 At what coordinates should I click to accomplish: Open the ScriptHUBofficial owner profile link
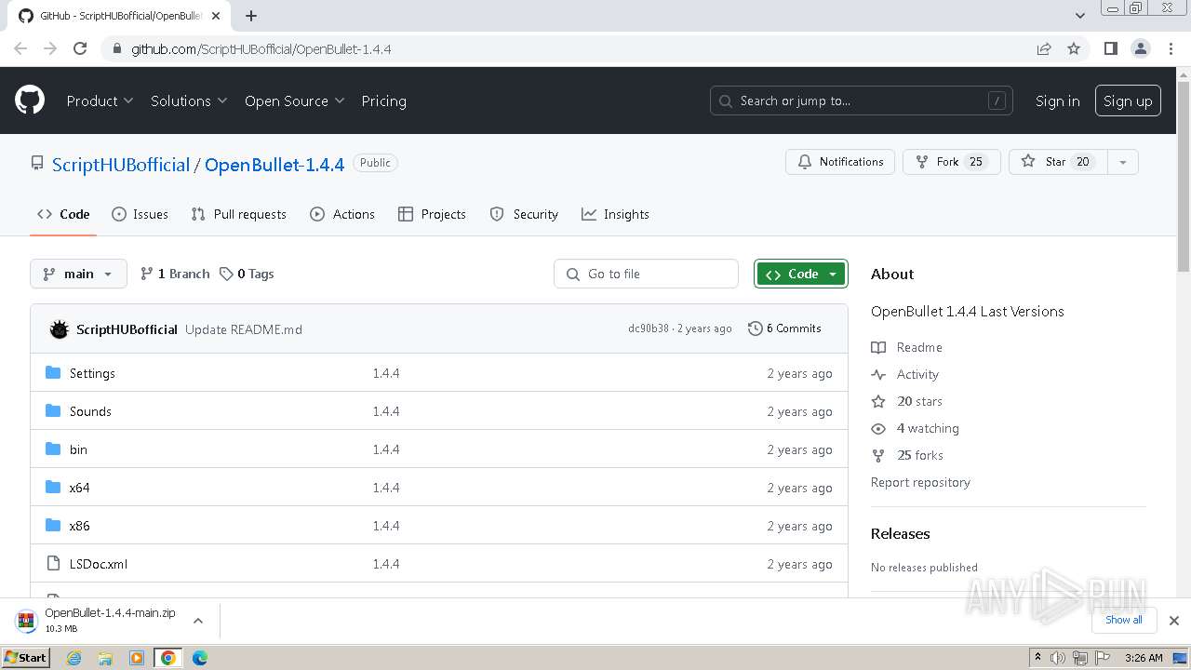121,165
